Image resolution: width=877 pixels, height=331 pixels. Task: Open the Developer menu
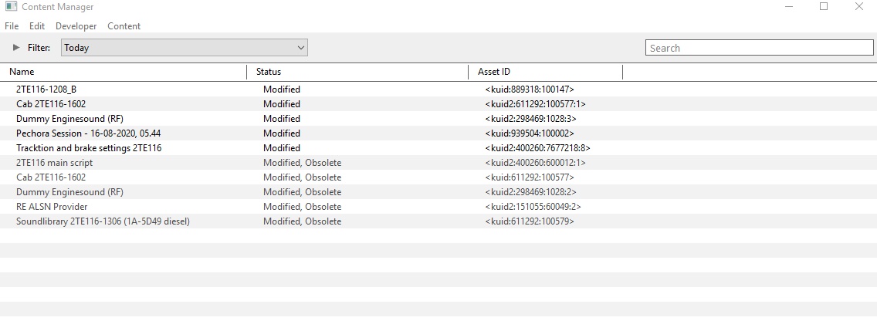pyautogui.click(x=76, y=26)
